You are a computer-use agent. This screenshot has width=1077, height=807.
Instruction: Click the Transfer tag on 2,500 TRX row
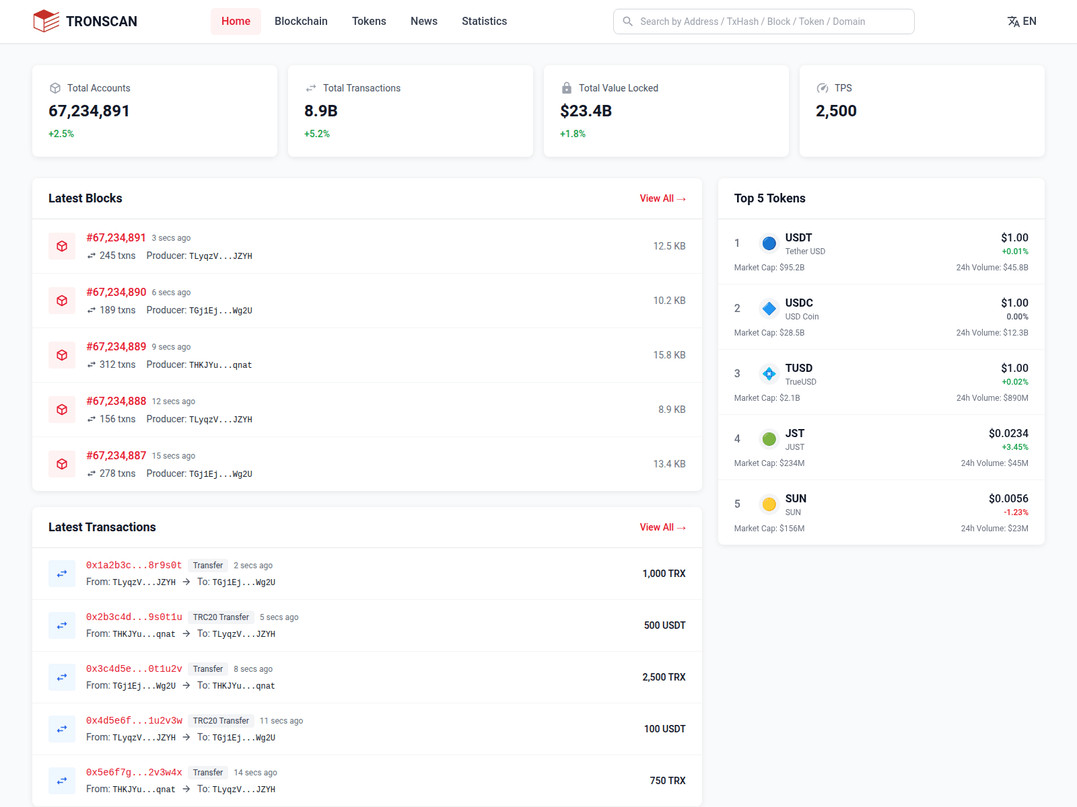point(208,669)
